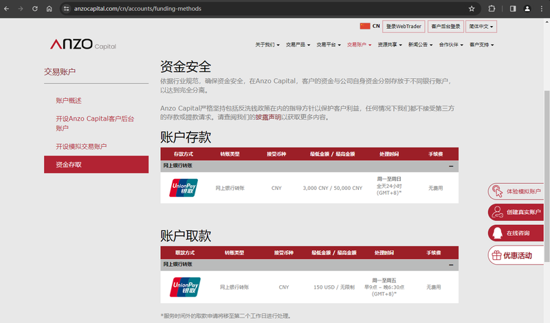Screen dimensions: 550x323
Task: Open 开设Anzo Capital客户后台账户 sidebar link
Action: click(x=95, y=123)
